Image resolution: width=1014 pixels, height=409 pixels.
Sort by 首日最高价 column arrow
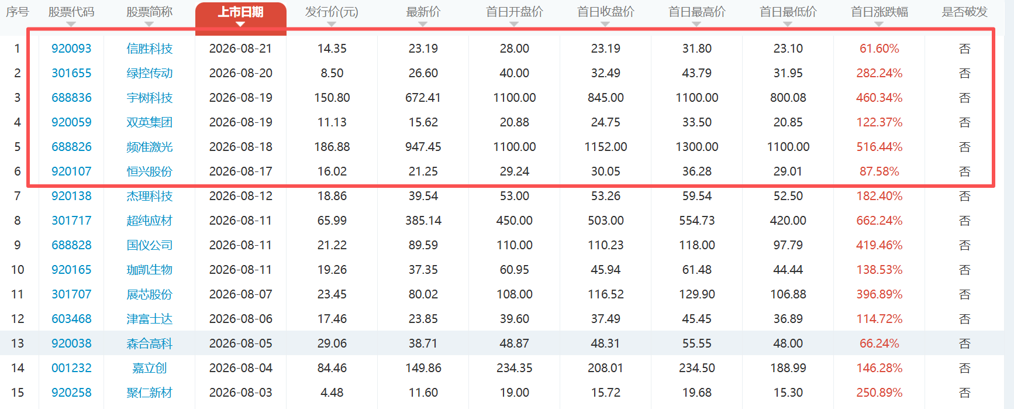click(x=696, y=24)
